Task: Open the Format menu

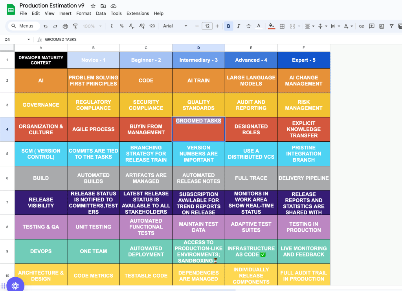Action: pyautogui.click(x=84, y=13)
